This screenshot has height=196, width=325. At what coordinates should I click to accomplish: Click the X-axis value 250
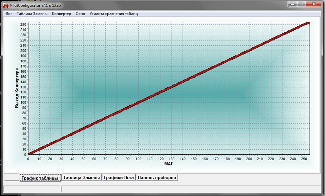(x=304, y=159)
